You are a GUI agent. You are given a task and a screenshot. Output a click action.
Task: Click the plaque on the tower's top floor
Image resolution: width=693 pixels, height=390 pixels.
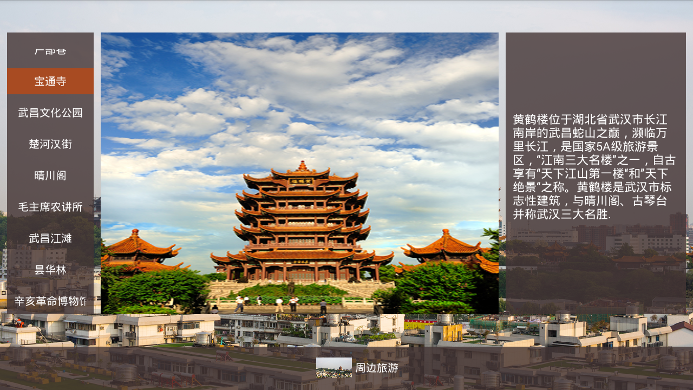pyautogui.click(x=298, y=181)
